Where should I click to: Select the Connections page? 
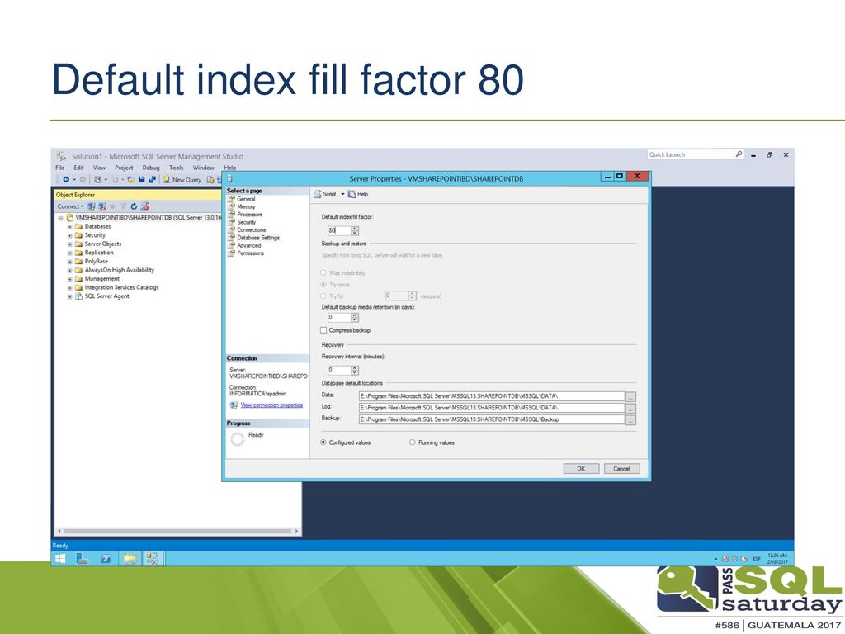pyautogui.click(x=251, y=229)
